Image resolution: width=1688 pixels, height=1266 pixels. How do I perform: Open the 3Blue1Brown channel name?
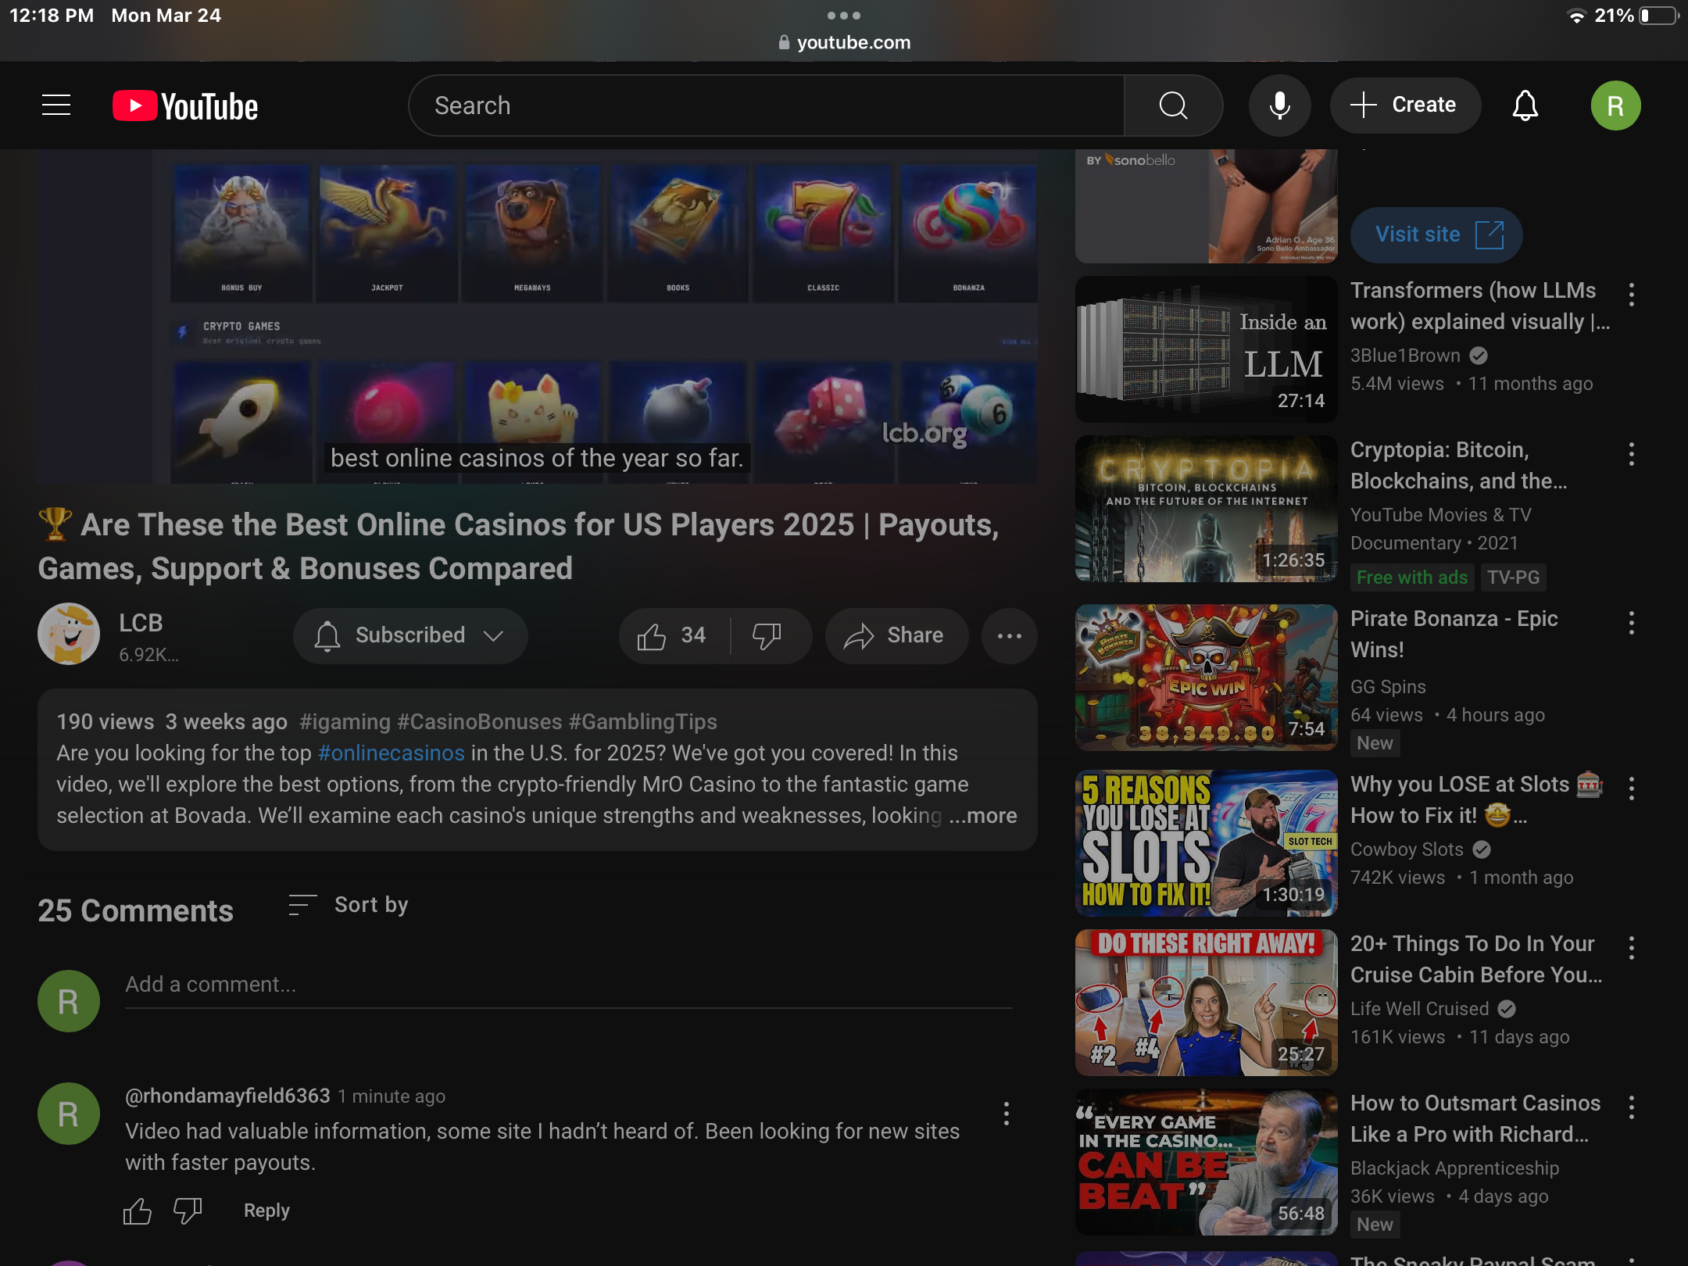[1405, 356]
